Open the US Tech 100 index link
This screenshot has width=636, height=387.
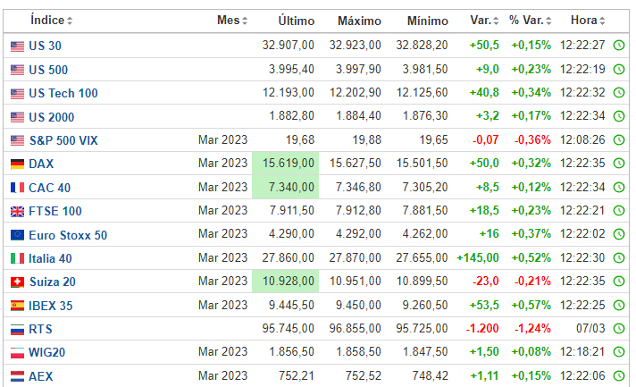(63, 93)
